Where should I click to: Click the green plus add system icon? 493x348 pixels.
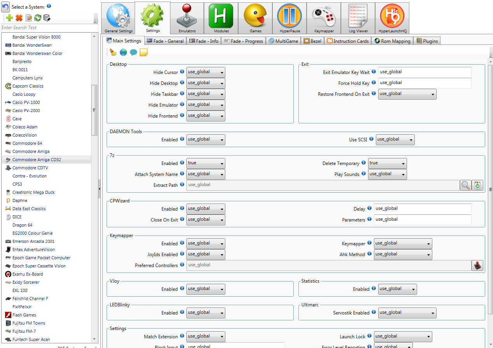[10, 18]
